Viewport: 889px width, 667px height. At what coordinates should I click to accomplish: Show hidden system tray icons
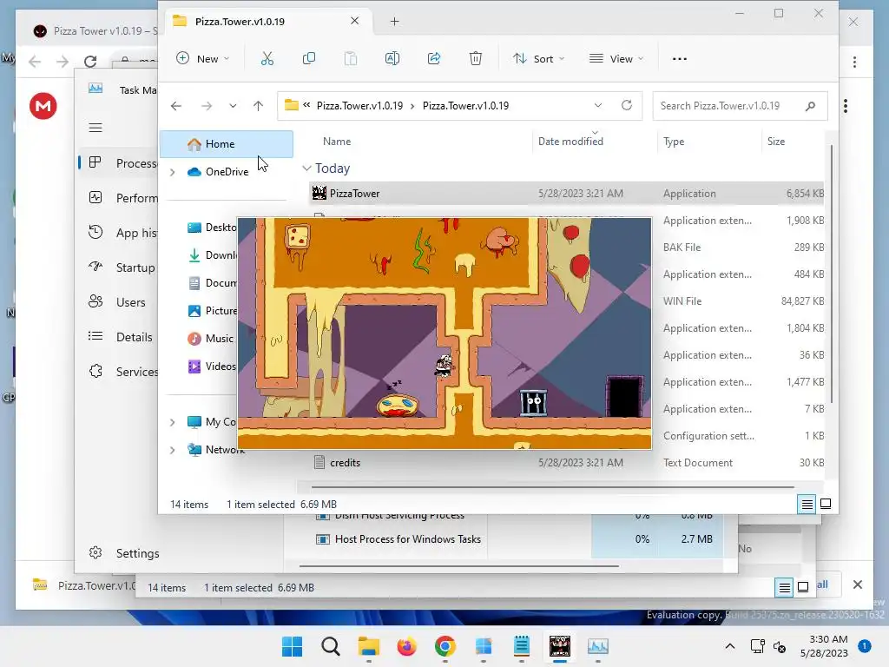[729, 646]
